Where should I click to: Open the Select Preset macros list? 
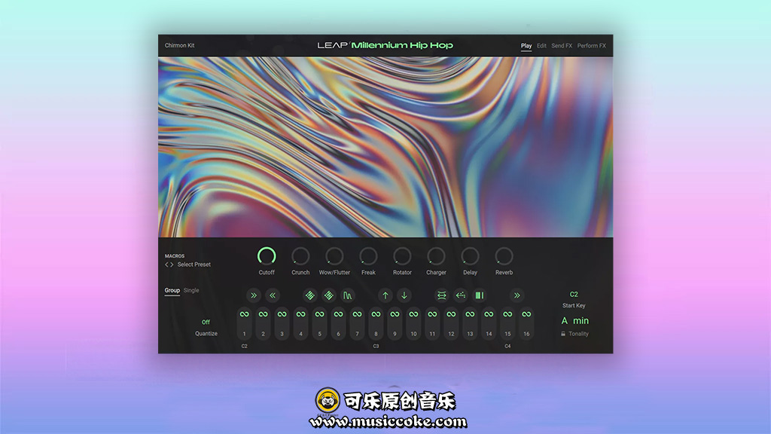pos(194,264)
